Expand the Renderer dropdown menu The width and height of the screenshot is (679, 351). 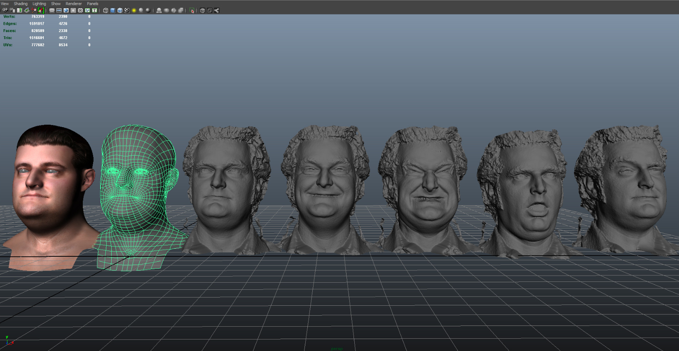coord(73,4)
